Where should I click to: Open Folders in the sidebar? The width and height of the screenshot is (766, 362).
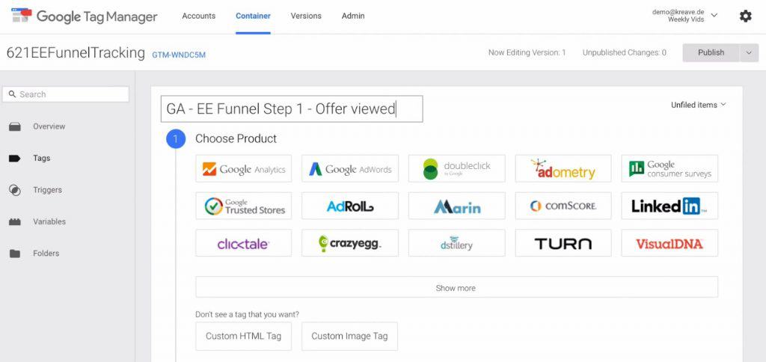46,254
